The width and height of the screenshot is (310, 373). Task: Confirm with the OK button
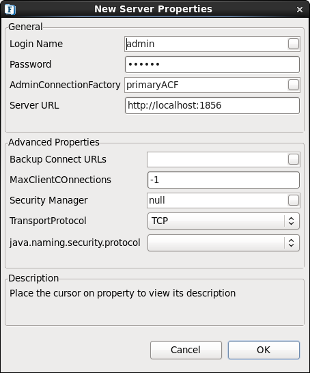pyautogui.click(x=264, y=350)
